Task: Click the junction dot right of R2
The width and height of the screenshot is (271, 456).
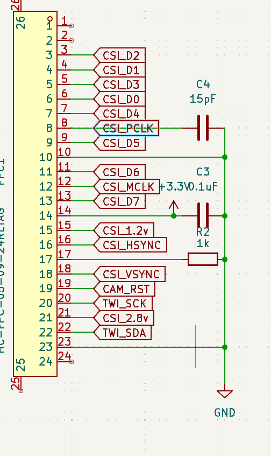Action: pyautogui.click(x=225, y=259)
